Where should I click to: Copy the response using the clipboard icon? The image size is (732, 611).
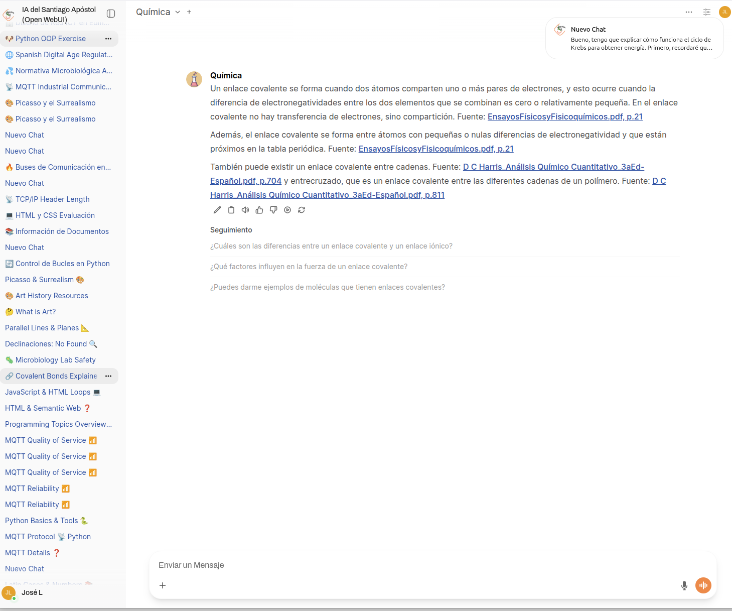point(231,210)
